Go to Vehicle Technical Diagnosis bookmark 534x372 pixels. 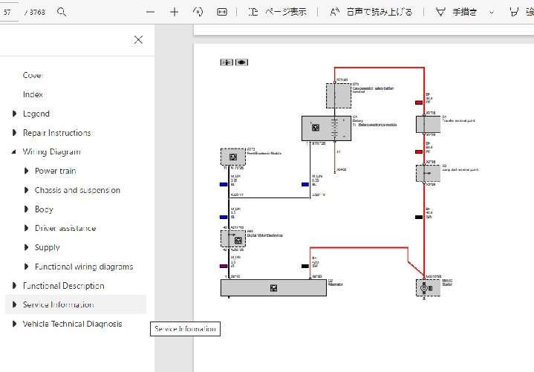click(x=72, y=324)
